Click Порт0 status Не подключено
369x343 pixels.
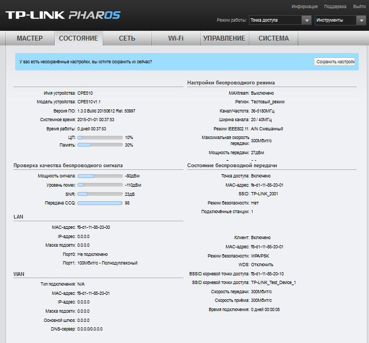(93, 254)
